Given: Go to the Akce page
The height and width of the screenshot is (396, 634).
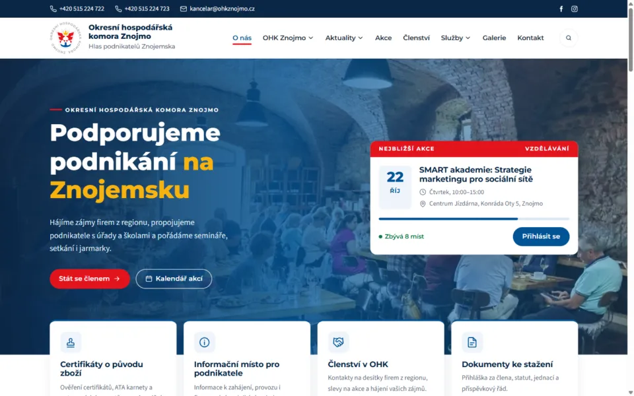Looking at the screenshot, I should click(x=383, y=38).
